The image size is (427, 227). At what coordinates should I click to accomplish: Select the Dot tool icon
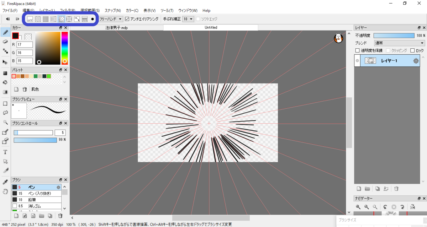pos(5,51)
